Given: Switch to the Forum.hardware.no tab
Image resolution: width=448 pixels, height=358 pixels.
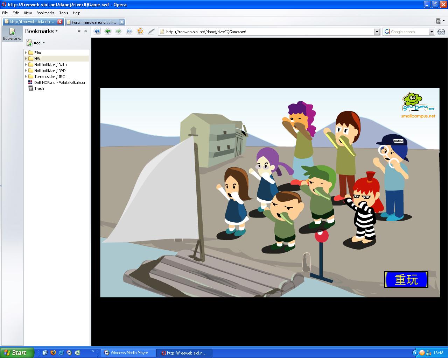Looking at the screenshot, I should 95,22.
